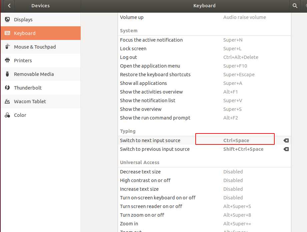Click the Super+Escape shortcut value

coord(239,75)
